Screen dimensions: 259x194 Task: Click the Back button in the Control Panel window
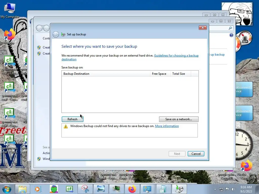(x=39, y=28)
